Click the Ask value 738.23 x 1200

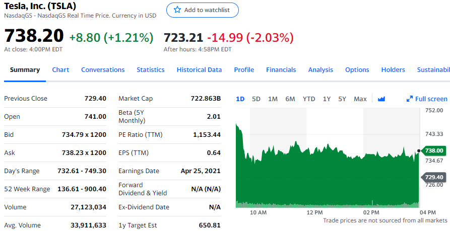84,153
